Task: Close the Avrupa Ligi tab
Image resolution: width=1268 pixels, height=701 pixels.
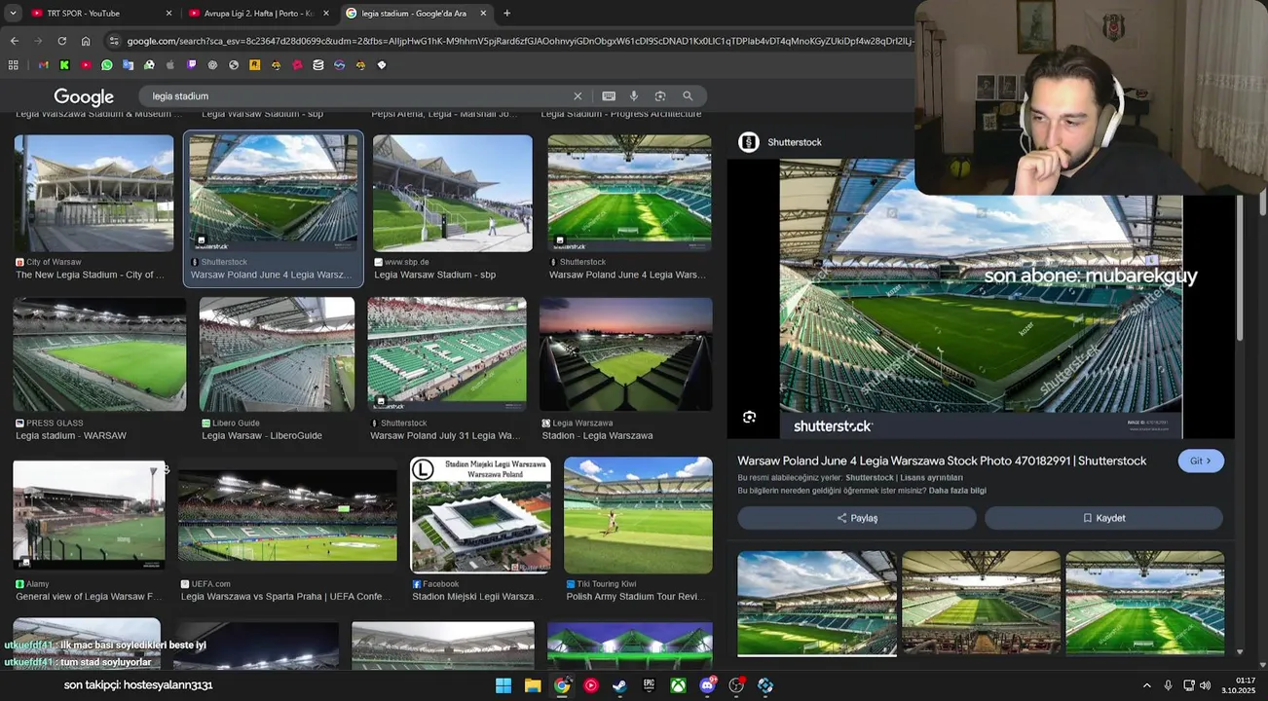Action: pos(326,13)
